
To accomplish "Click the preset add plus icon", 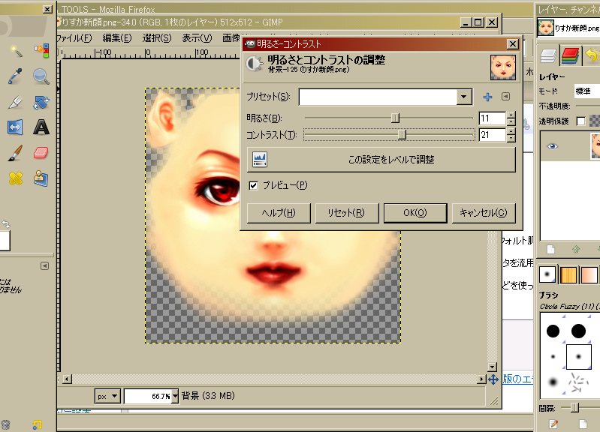I will [x=487, y=97].
